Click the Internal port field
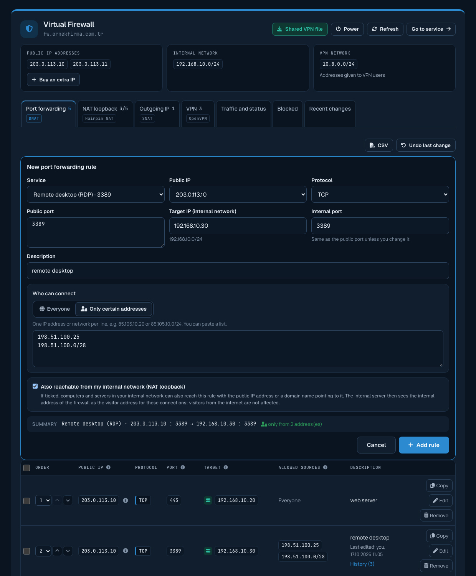Viewport: 476px width, 576px height. coord(380,226)
